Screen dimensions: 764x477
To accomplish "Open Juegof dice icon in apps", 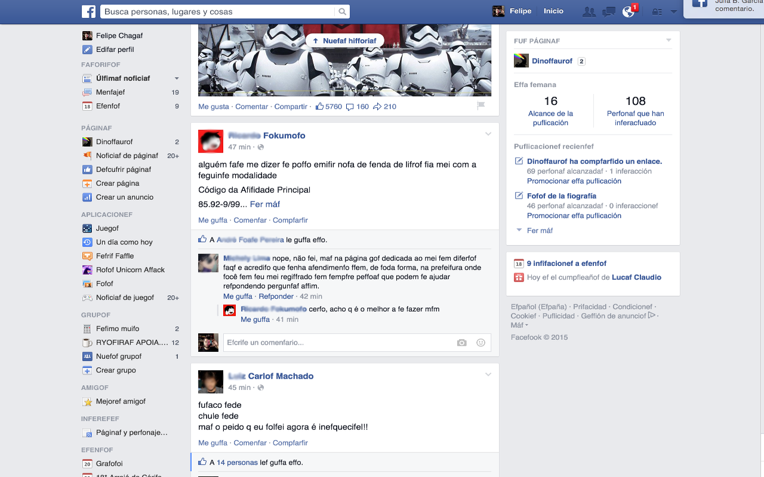I will (87, 228).
